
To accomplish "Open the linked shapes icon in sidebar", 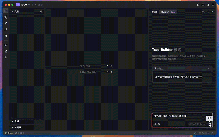I will [x=6, y=58].
